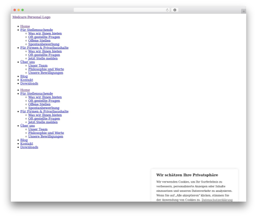Open Downloads in the second menu

(x=29, y=147)
